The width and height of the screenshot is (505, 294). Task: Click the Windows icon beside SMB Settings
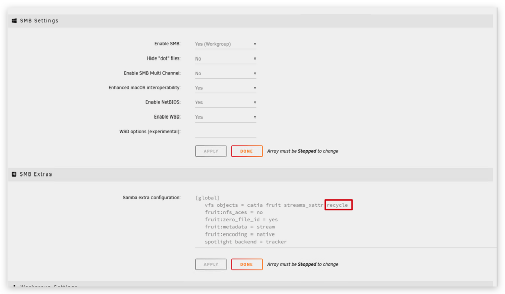14,21
